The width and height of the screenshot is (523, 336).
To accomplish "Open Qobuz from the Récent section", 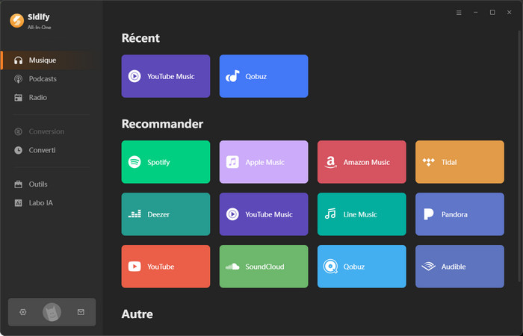I will 263,76.
